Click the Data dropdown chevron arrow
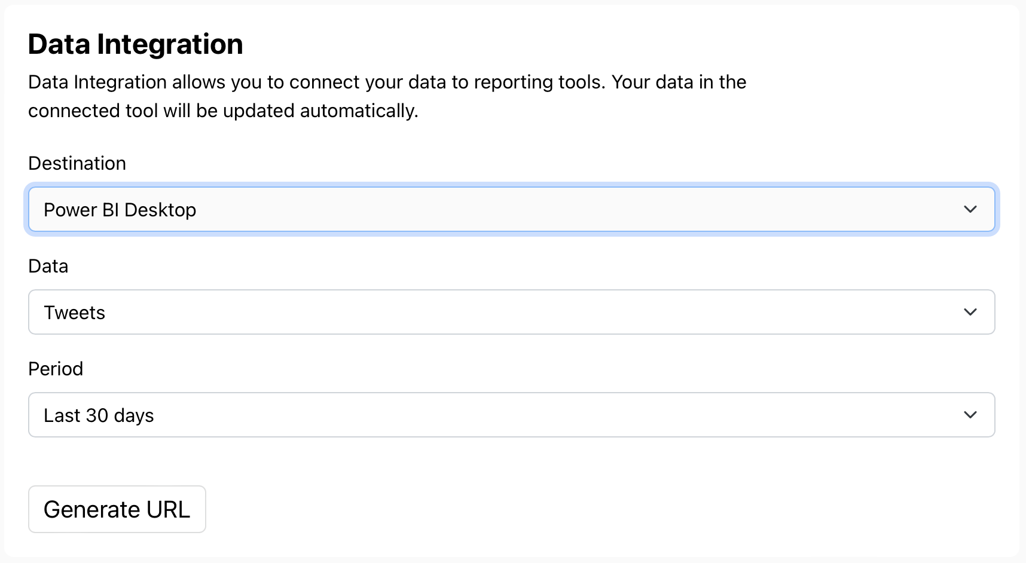Image resolution: width=1026 pixels, height=563 pixels. [970, 312]
